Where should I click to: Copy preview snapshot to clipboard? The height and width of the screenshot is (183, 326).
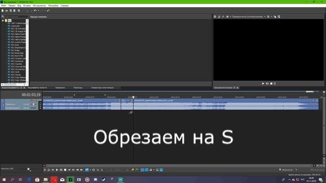tap(275, 17)
